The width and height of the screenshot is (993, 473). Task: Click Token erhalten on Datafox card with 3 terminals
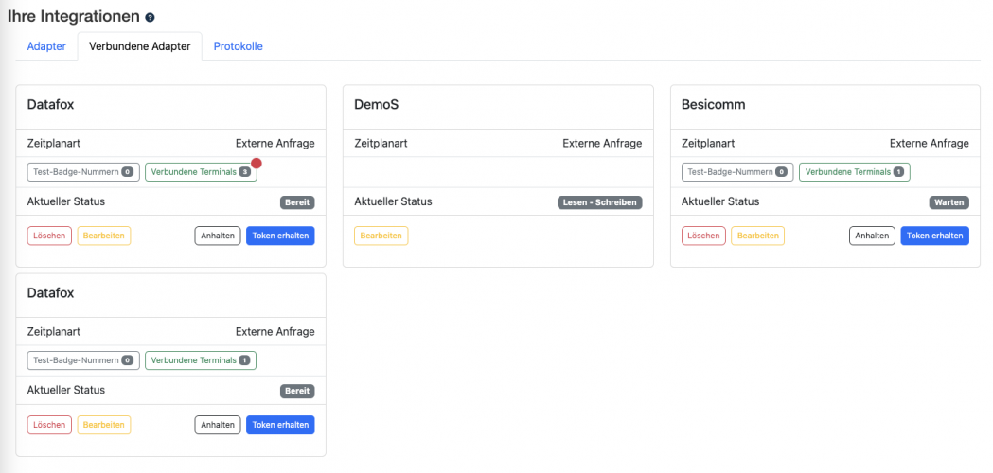[x=280, y=236]
